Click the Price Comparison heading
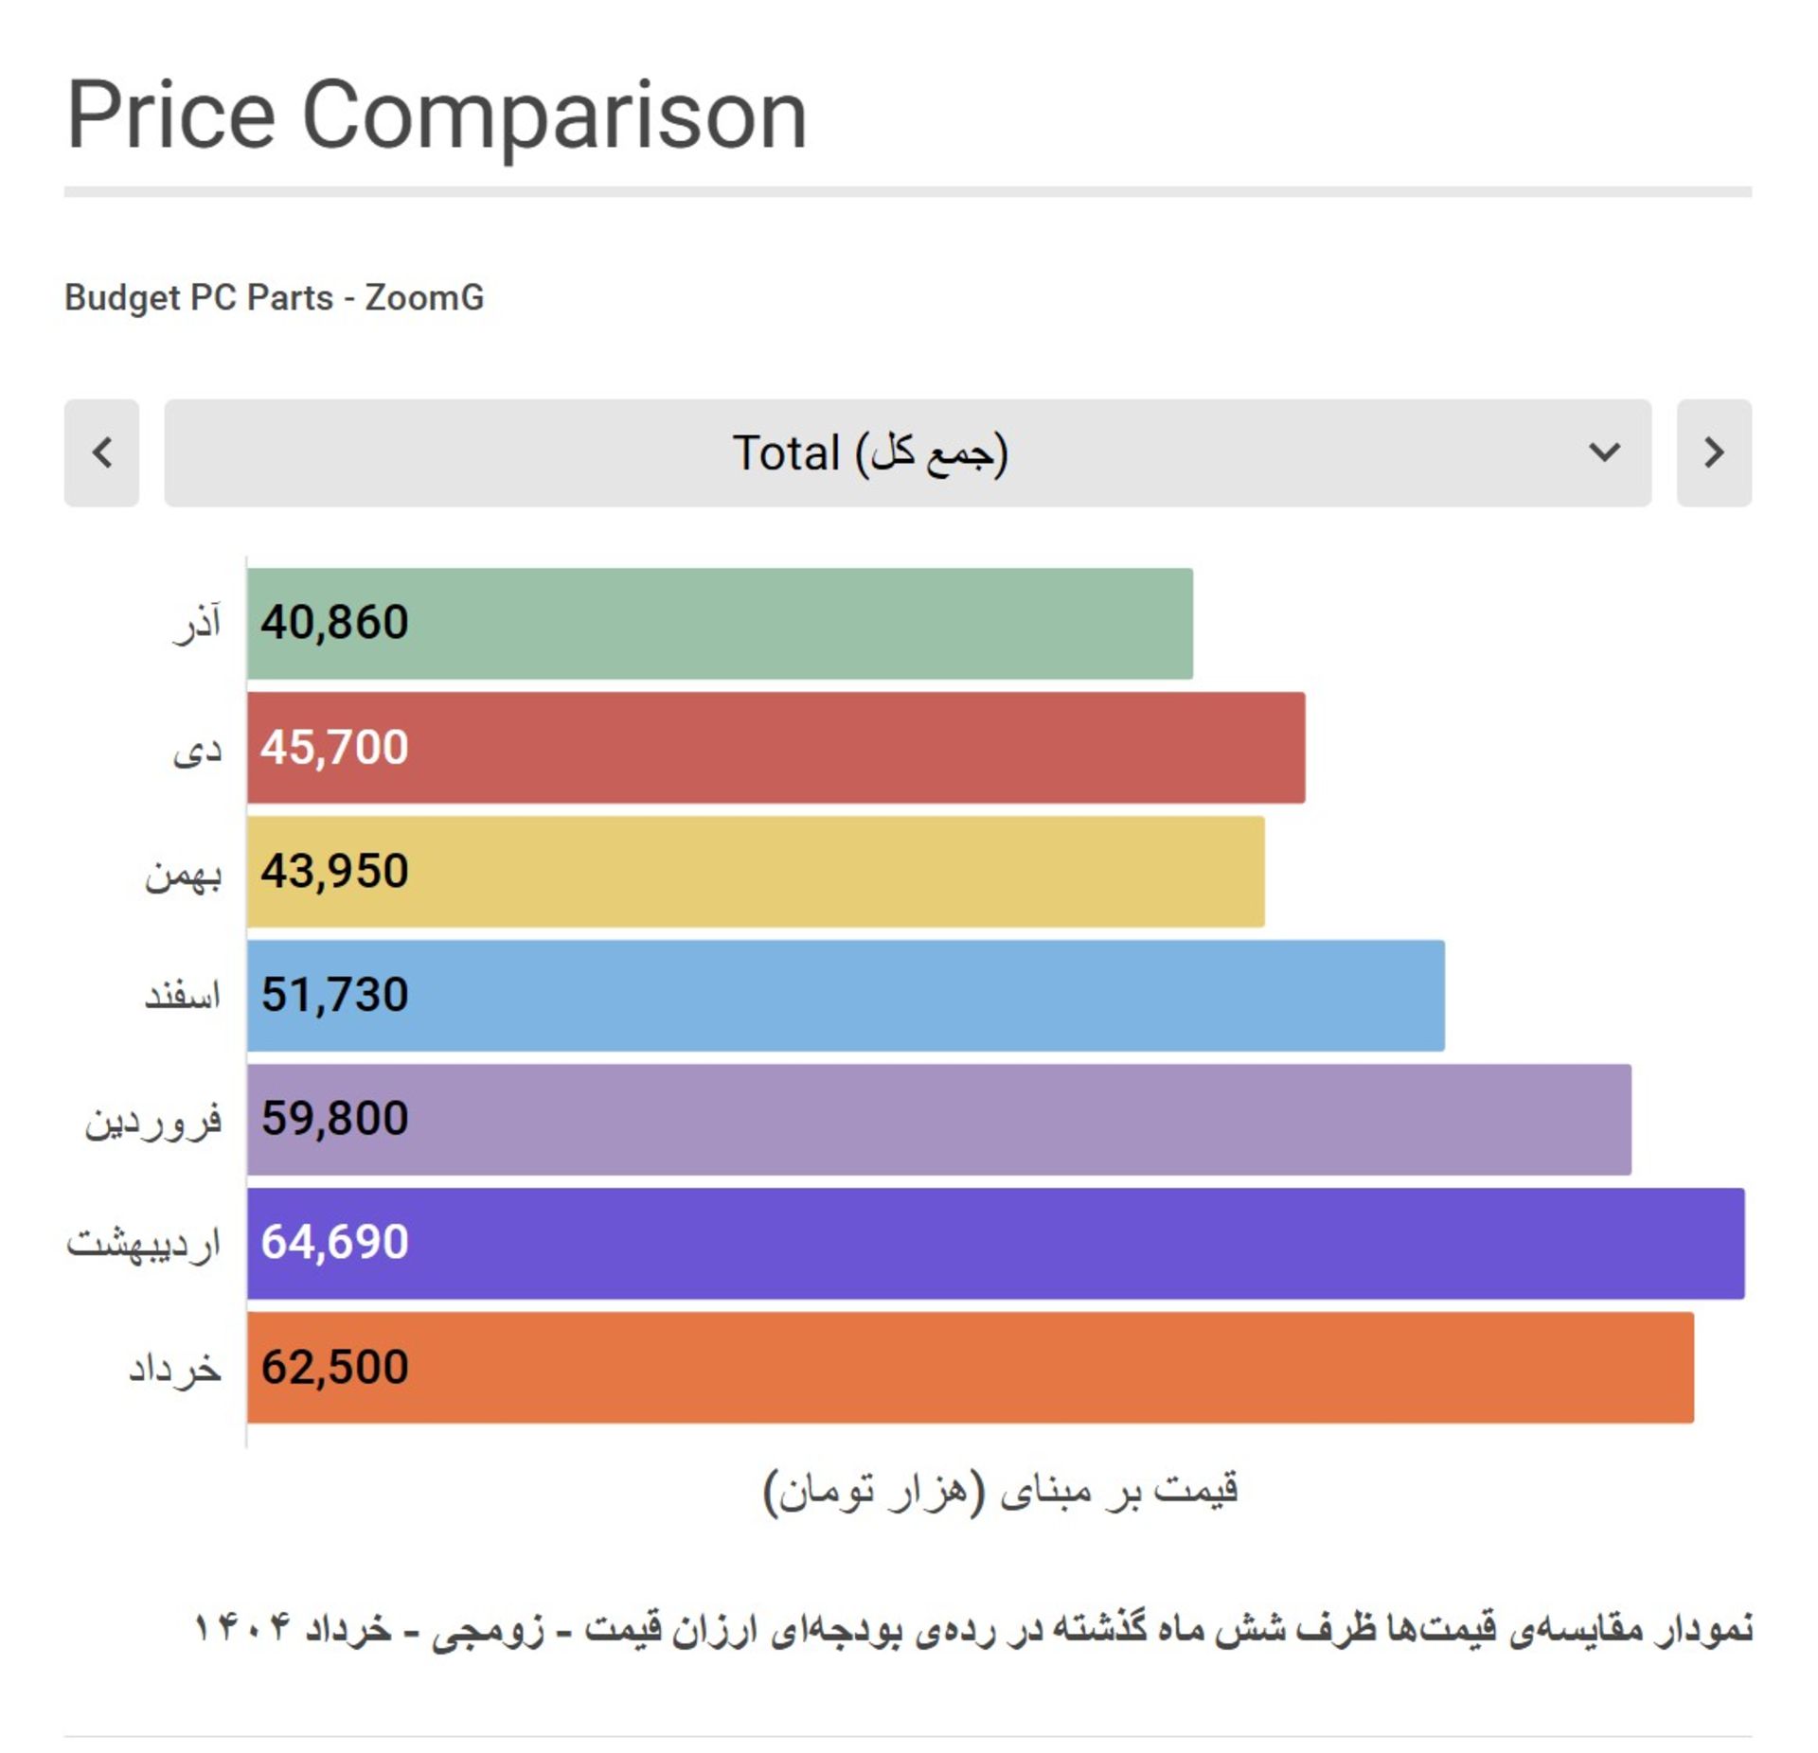 (x=437, y=115)
